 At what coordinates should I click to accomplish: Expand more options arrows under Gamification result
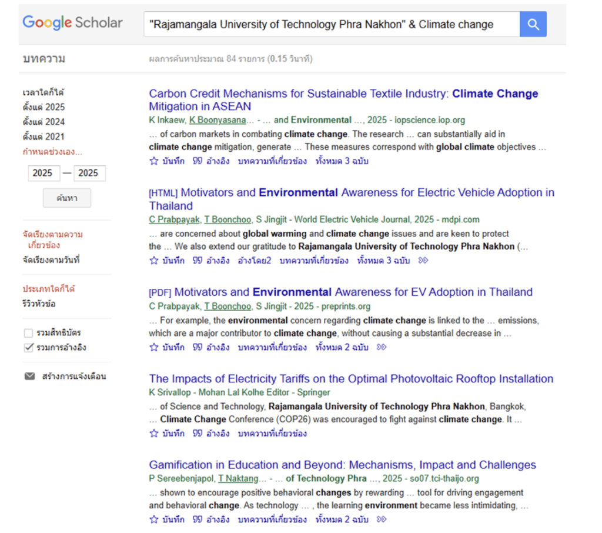(x=382, y=519)
